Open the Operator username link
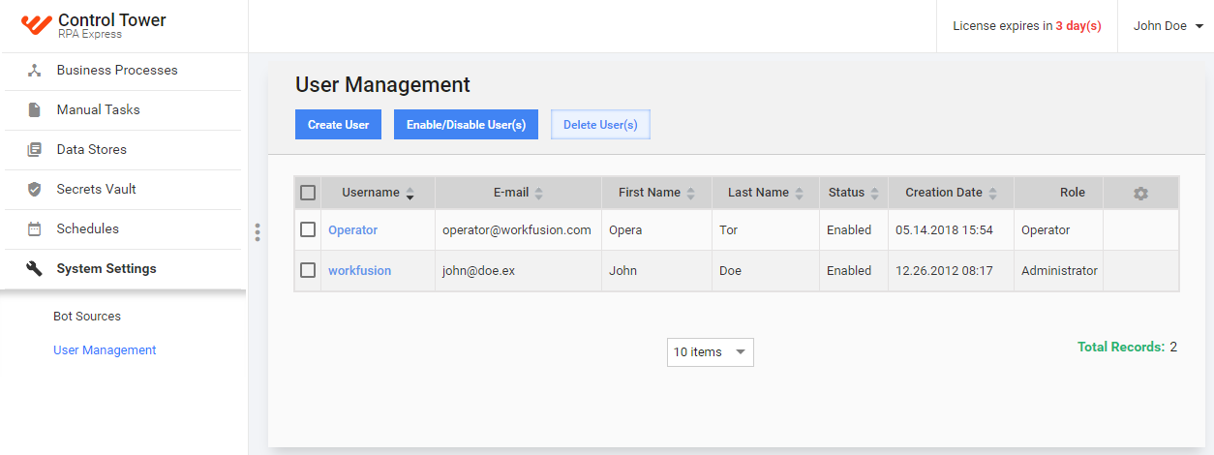This screenshot has height=455, width=1214. (352, 230)
